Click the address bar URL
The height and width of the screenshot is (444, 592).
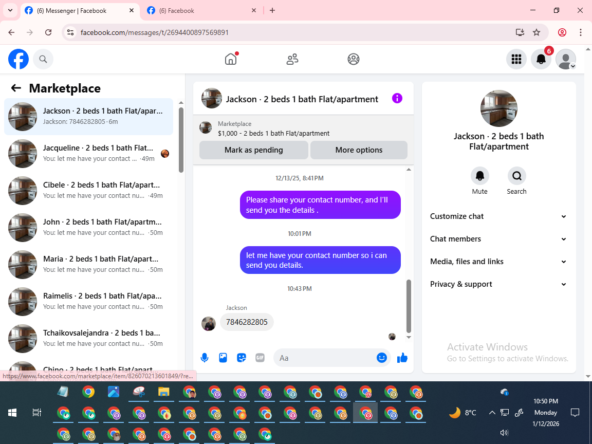coord(154,32)
